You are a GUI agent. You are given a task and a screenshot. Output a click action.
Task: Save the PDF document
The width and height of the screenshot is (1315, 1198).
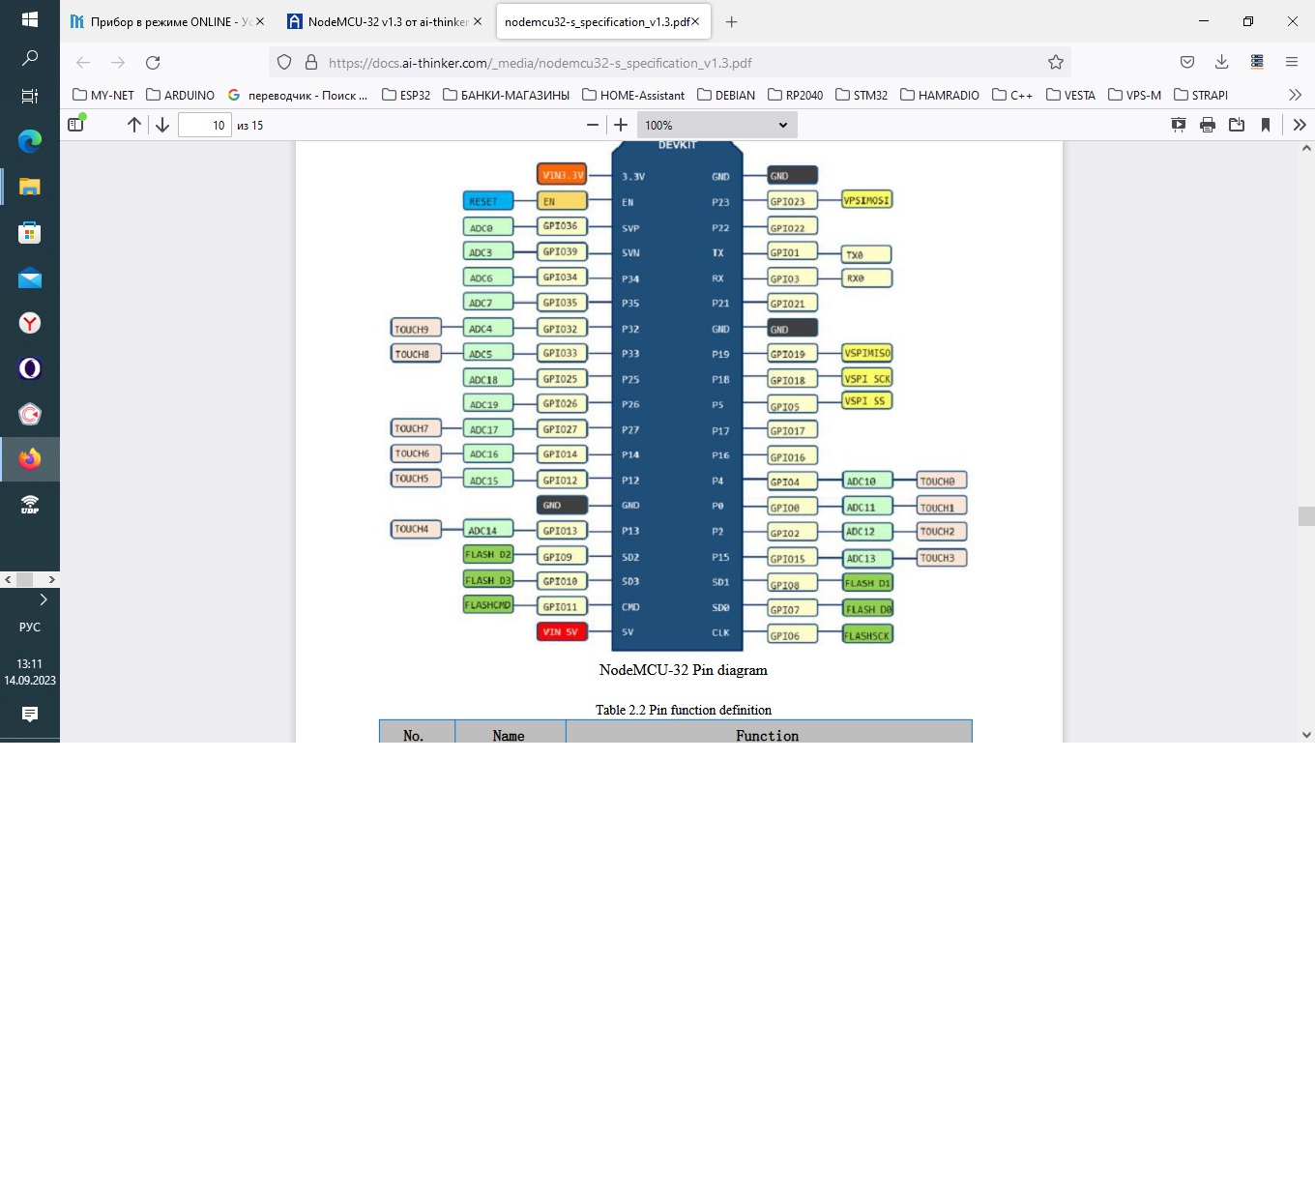(1237, 125)
